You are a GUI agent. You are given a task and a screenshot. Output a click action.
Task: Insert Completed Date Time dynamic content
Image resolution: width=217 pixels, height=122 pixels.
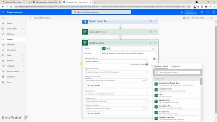pos(176,118)
